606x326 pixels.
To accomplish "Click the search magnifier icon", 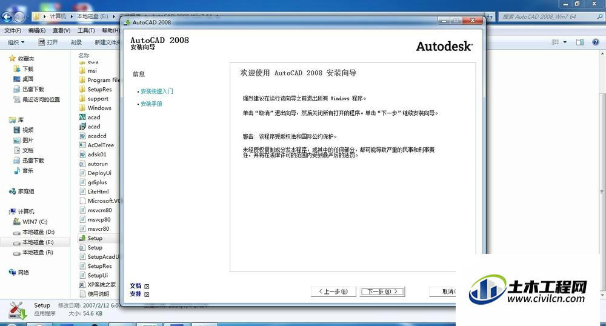I will pyautogui.click(x=599, y=16).
